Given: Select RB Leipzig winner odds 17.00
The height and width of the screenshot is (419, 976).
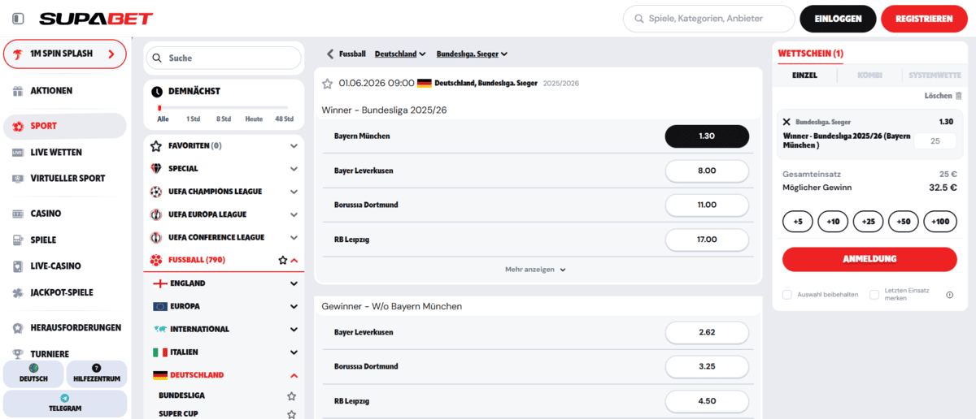Looking at the screenshot, I should pos(707,240).
